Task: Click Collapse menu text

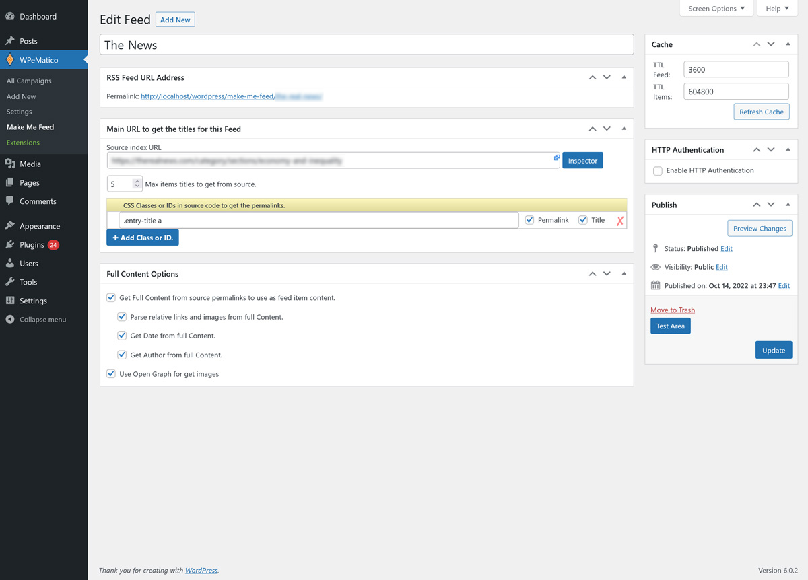Action: [x=43, y=320]
